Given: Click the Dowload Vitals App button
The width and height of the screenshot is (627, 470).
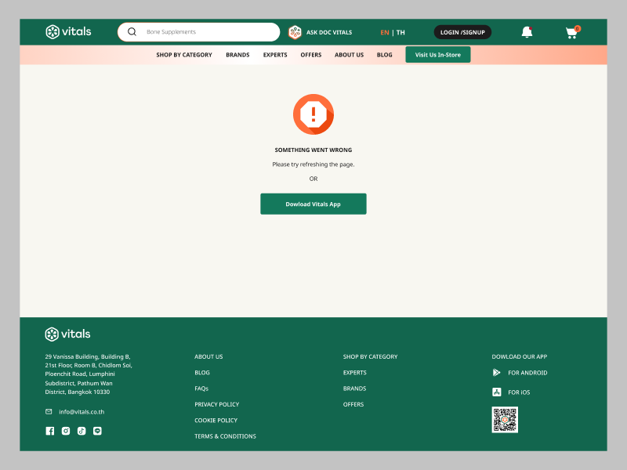Looking at the screenshot, I should coord(313,204).
